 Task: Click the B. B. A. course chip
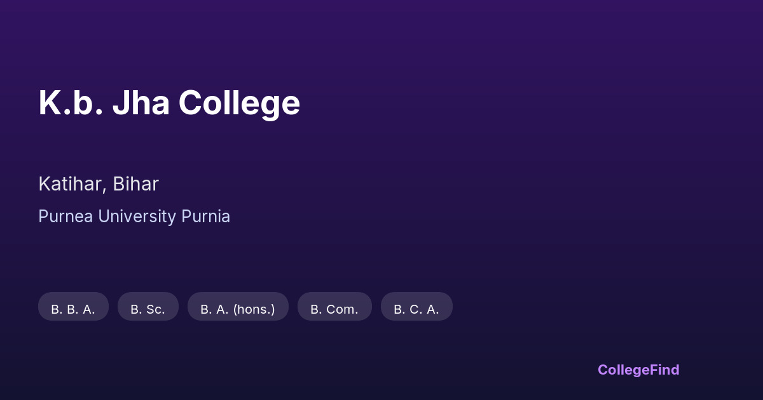point(73,307)
